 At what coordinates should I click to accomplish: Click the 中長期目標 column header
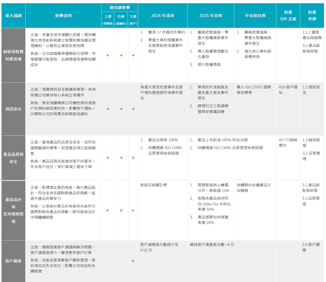pyautogui.click(x=255, y=16)
